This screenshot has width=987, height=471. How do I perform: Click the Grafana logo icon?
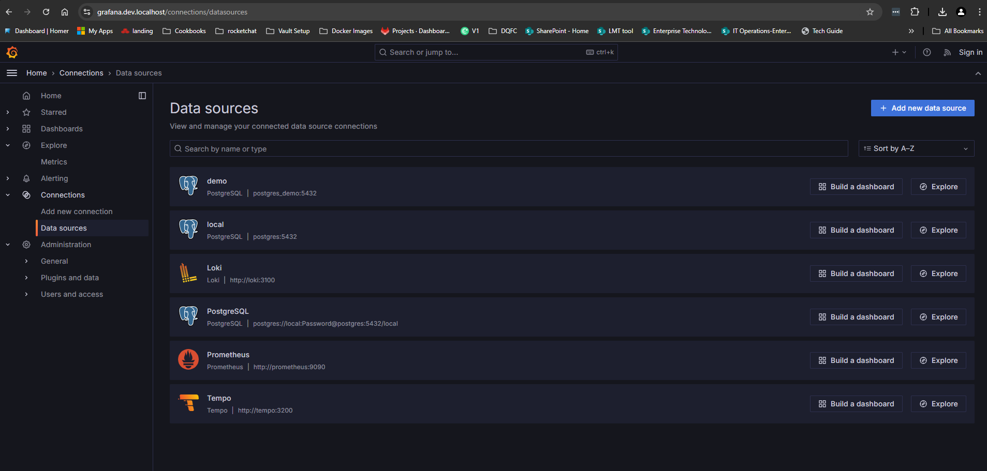click(x=12, y=52)
